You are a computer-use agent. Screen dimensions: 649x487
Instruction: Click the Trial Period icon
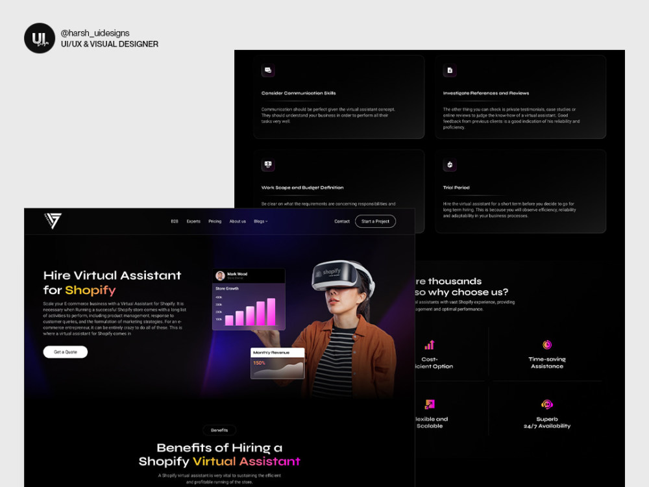450,165
